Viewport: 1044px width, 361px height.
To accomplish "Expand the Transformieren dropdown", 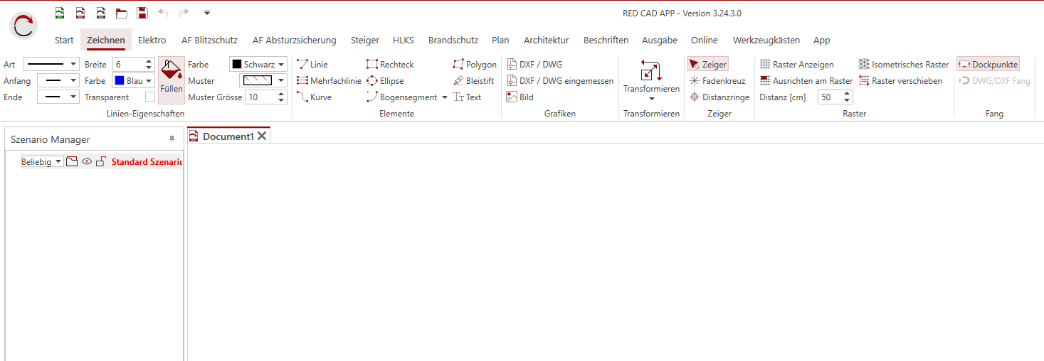I will 651,99.
